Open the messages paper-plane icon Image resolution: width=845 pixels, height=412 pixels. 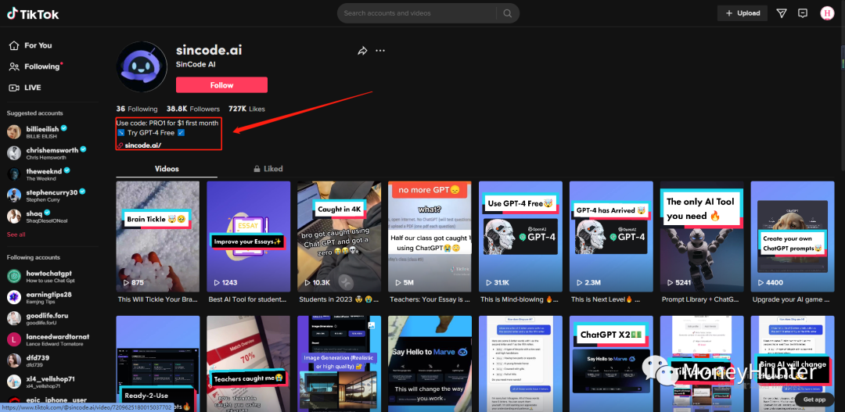pyautogui.click(x=782, y=13)
